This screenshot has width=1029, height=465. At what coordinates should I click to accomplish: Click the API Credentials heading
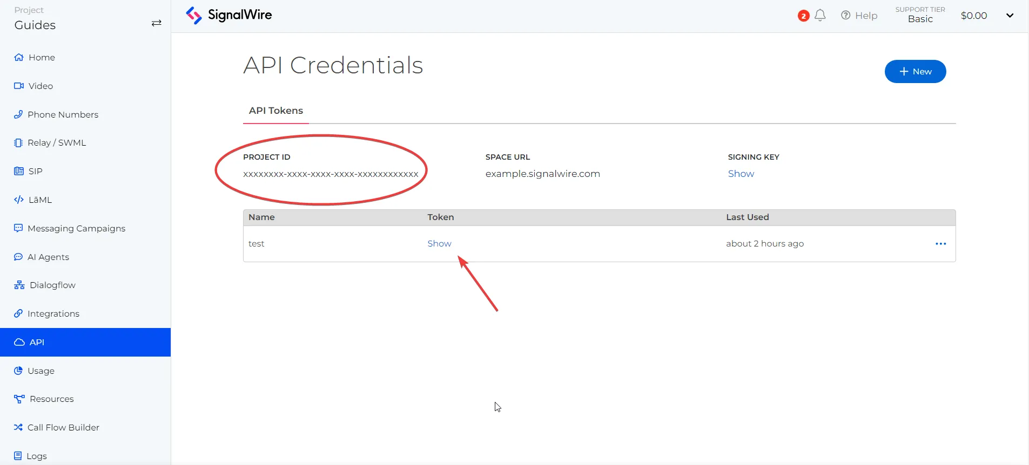coord(333,65)
